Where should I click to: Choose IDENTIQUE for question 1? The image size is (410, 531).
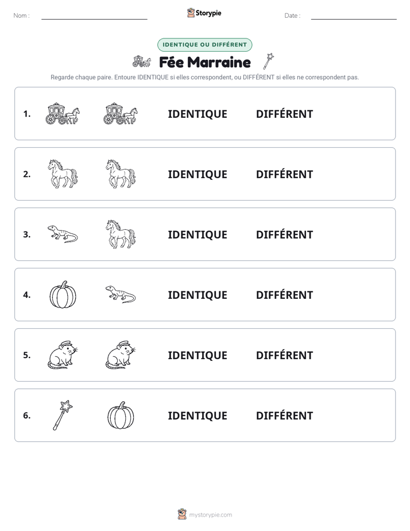[198, 114]
